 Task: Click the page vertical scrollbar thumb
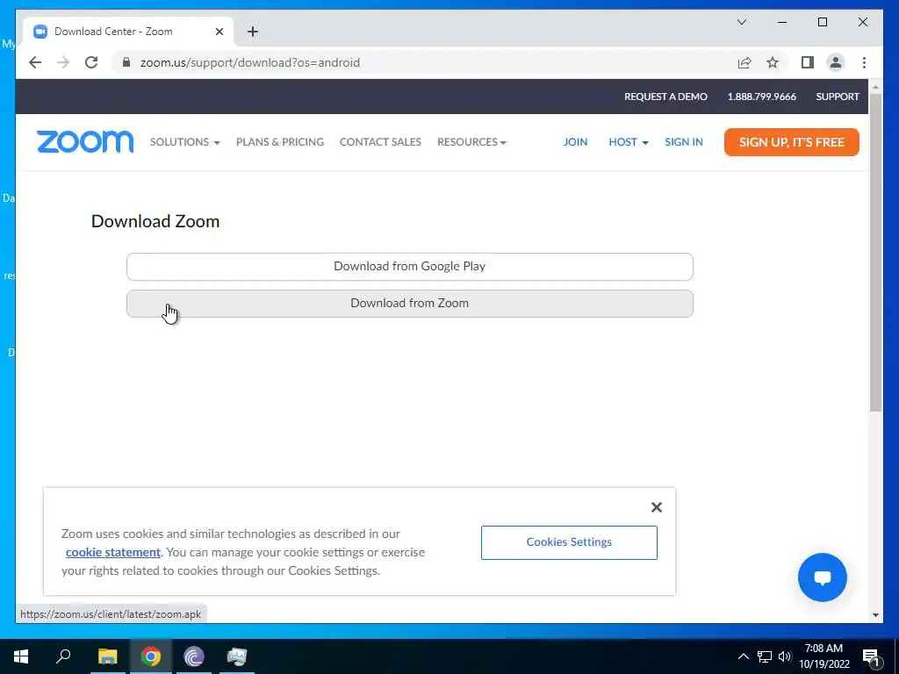[875, 252]
